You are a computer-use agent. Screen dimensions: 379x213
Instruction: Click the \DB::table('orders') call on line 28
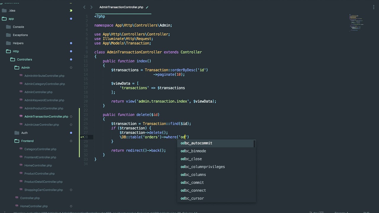point(140,137)
